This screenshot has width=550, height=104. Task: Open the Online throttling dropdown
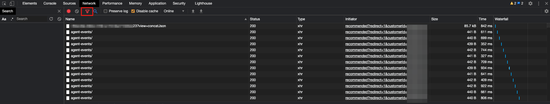tap(174, 11)
